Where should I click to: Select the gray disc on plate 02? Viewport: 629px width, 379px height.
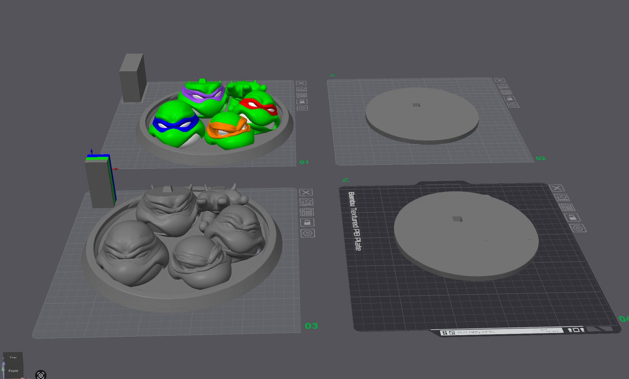tap(422, 115)
